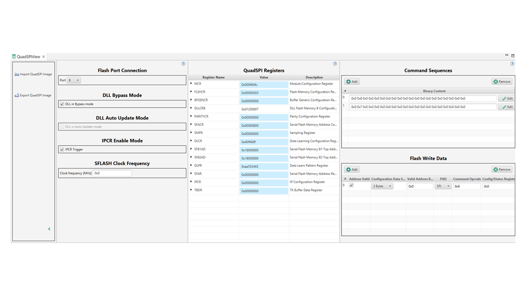Select the QuadSPIView tab
526x296 pixels.
28,57
